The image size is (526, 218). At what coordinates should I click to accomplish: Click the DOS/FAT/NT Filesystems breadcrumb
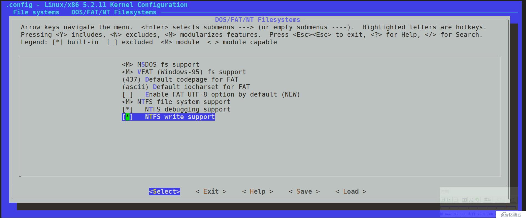coord(114,12)
